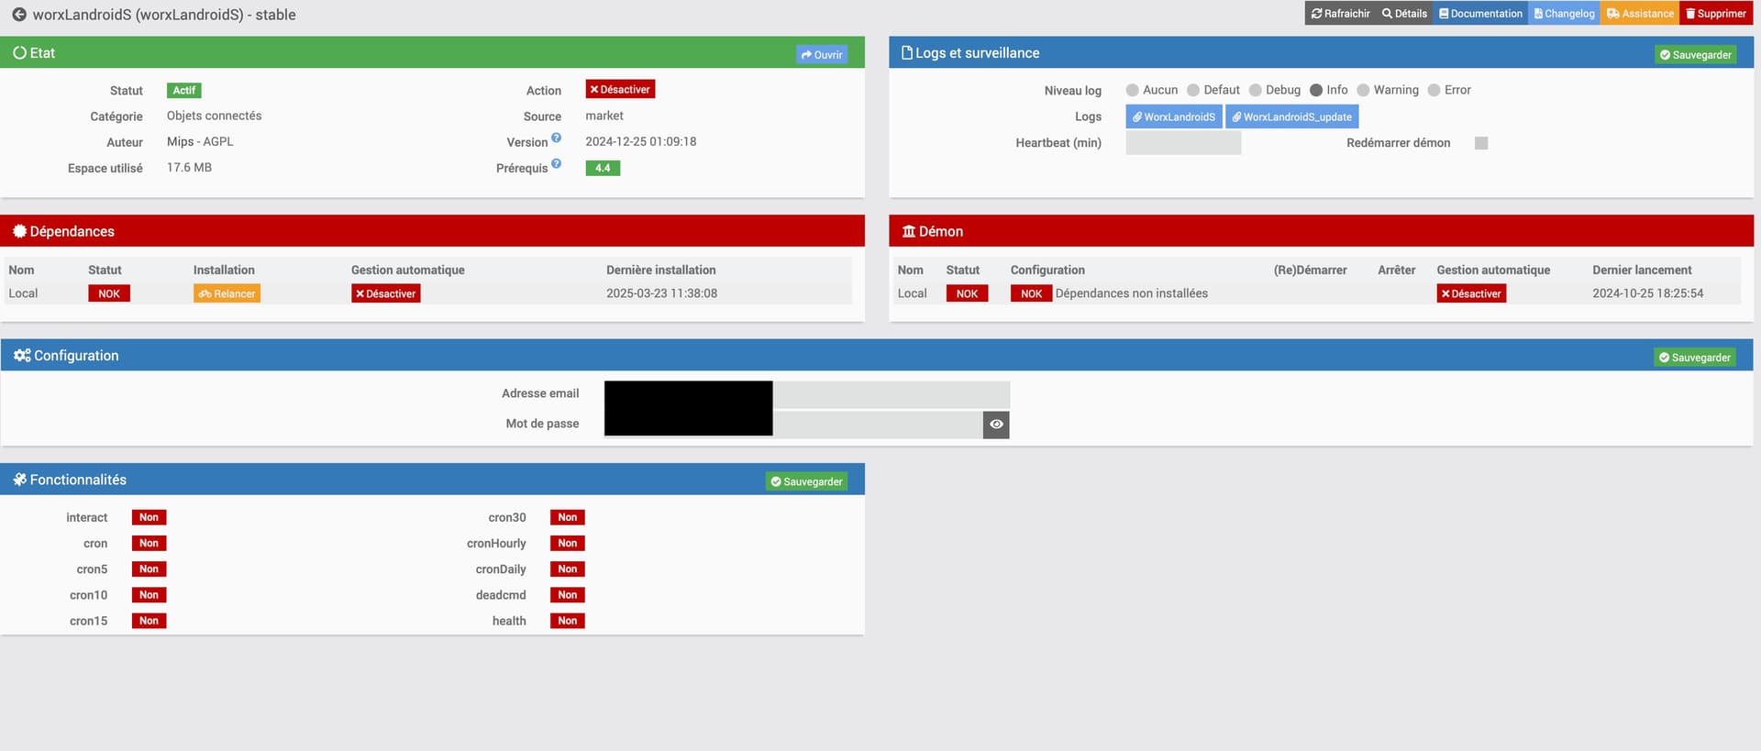Viewport: 1761px width, 751px height.
Task: Click Désactiver under Dépendances Gestion automatique
Action: 386,293
